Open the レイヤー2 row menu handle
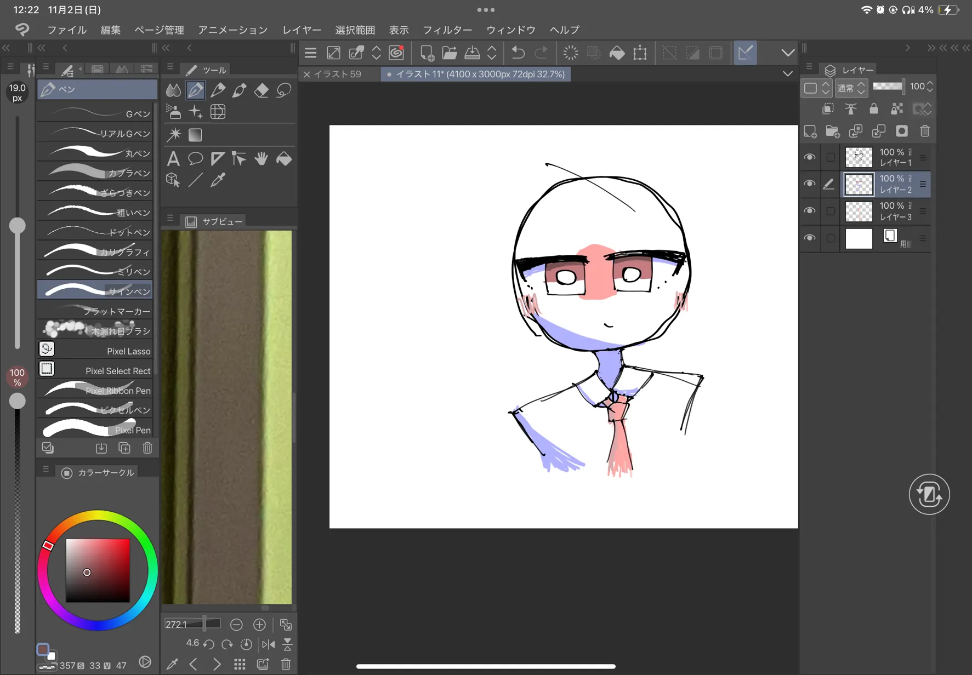The width and height of the screenshot is (972, 675). 923,185
